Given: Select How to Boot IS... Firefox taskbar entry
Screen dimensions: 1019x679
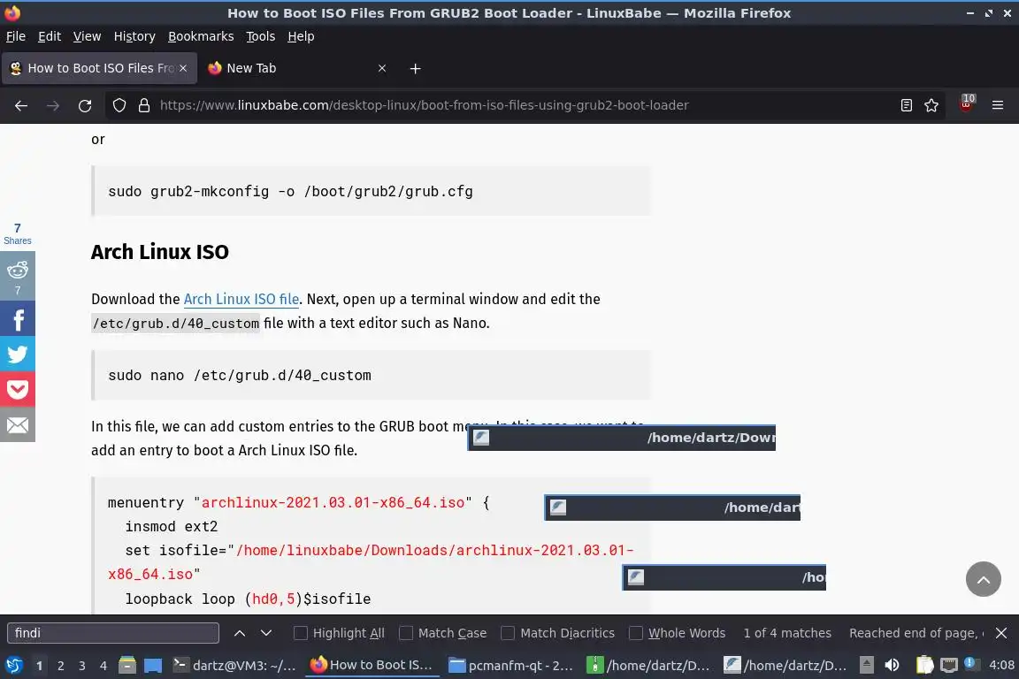Looking at the screenshot, I should click(372, 665).
